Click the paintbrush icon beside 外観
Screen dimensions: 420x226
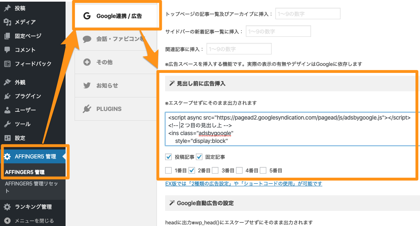[7, 82]
